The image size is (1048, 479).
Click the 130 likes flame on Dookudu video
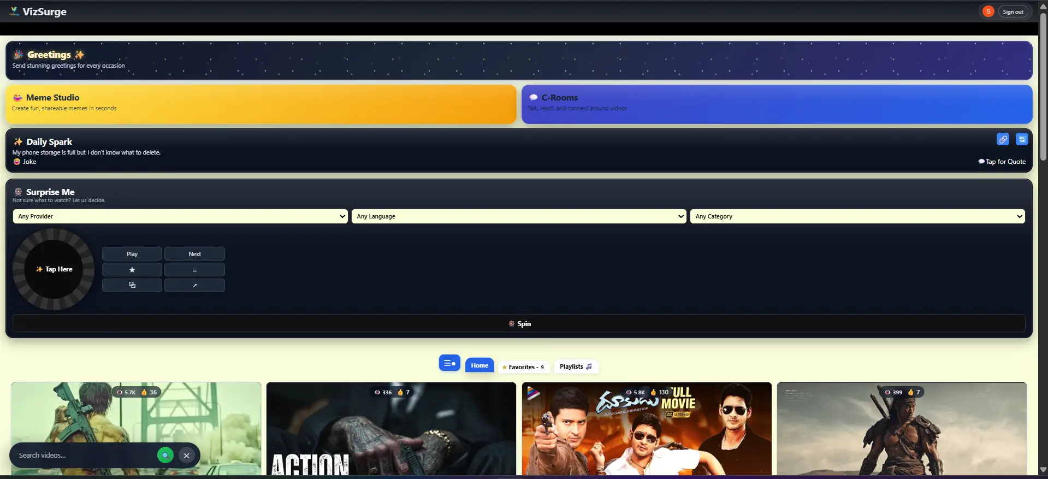660,392
